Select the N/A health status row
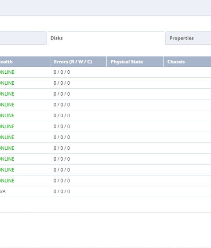 point(105,191)
